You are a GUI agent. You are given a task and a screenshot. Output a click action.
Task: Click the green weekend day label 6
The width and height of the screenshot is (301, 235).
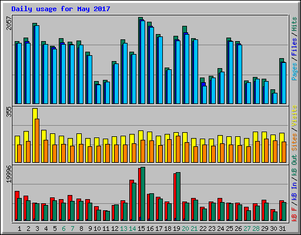63,229
